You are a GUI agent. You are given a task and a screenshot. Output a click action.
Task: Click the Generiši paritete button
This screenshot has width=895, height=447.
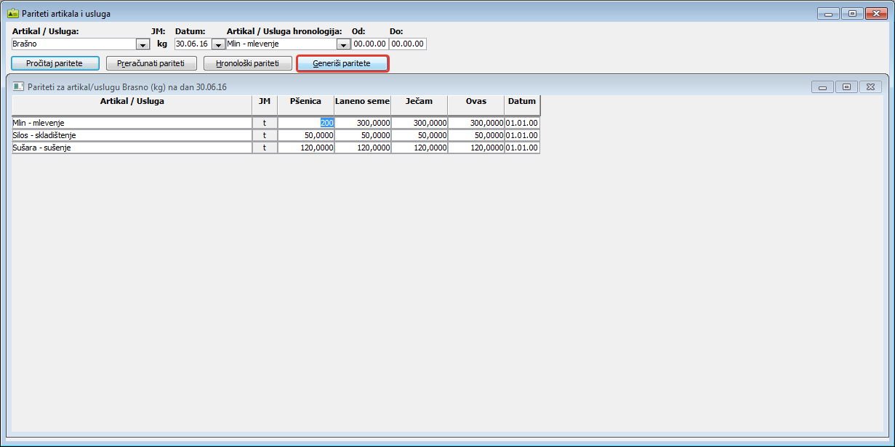(x=342, y=64)
